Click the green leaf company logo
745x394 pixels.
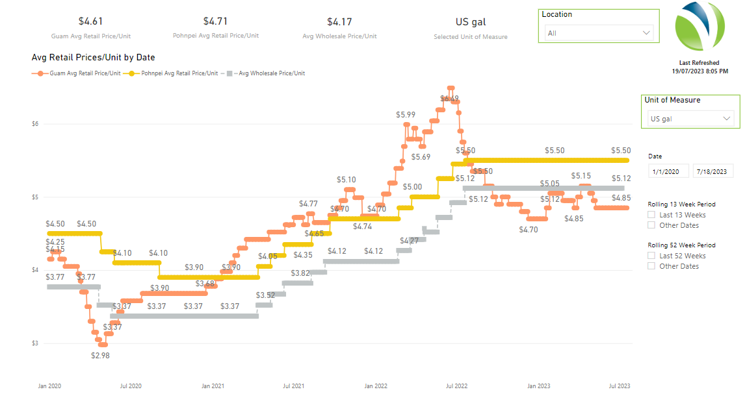[x=702, y=29]
